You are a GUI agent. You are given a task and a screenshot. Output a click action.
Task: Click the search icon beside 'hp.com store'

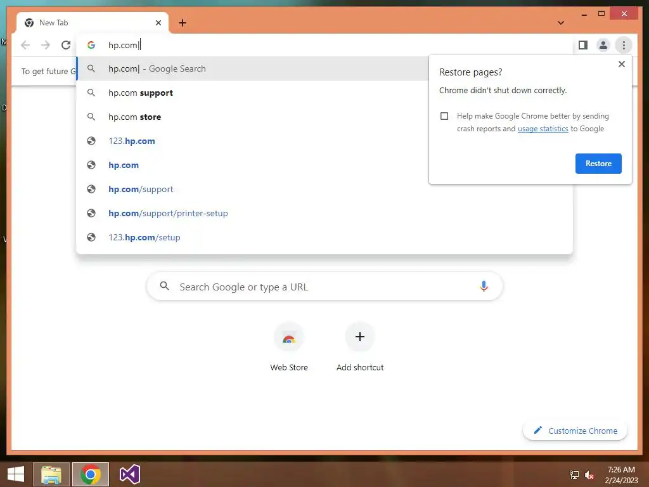click(91, 117)
